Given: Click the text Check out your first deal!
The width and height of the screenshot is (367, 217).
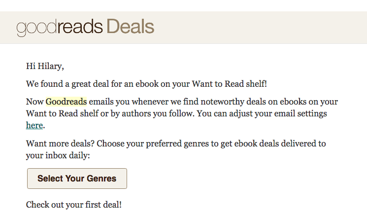Looking at the screenshot, I should click(74, 204).
